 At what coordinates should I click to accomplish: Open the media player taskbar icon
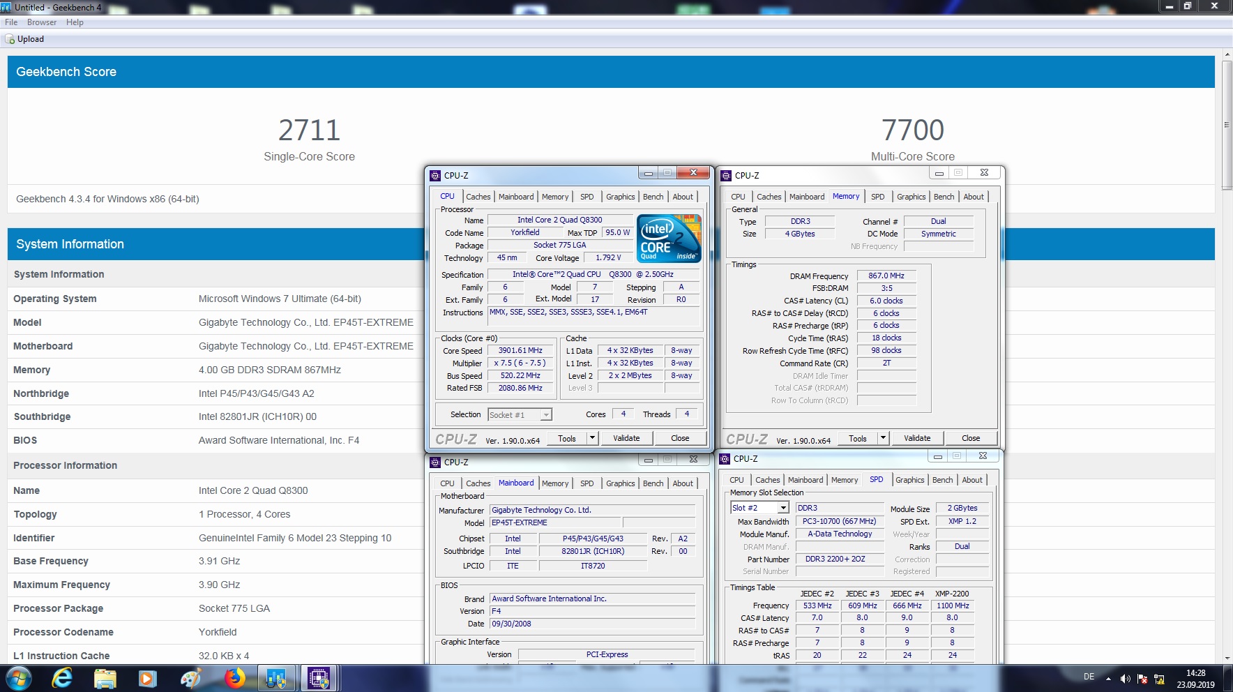click(x=147, y=678)
